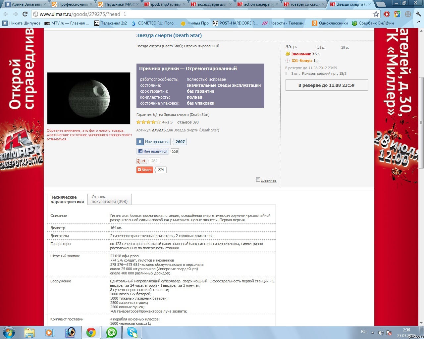
Task: Show hidden system tray icons
Action: [373, 333]
